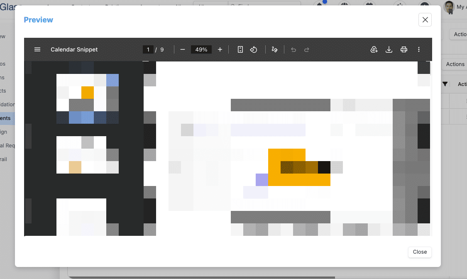Edit the current page number field

pos(148,49)
